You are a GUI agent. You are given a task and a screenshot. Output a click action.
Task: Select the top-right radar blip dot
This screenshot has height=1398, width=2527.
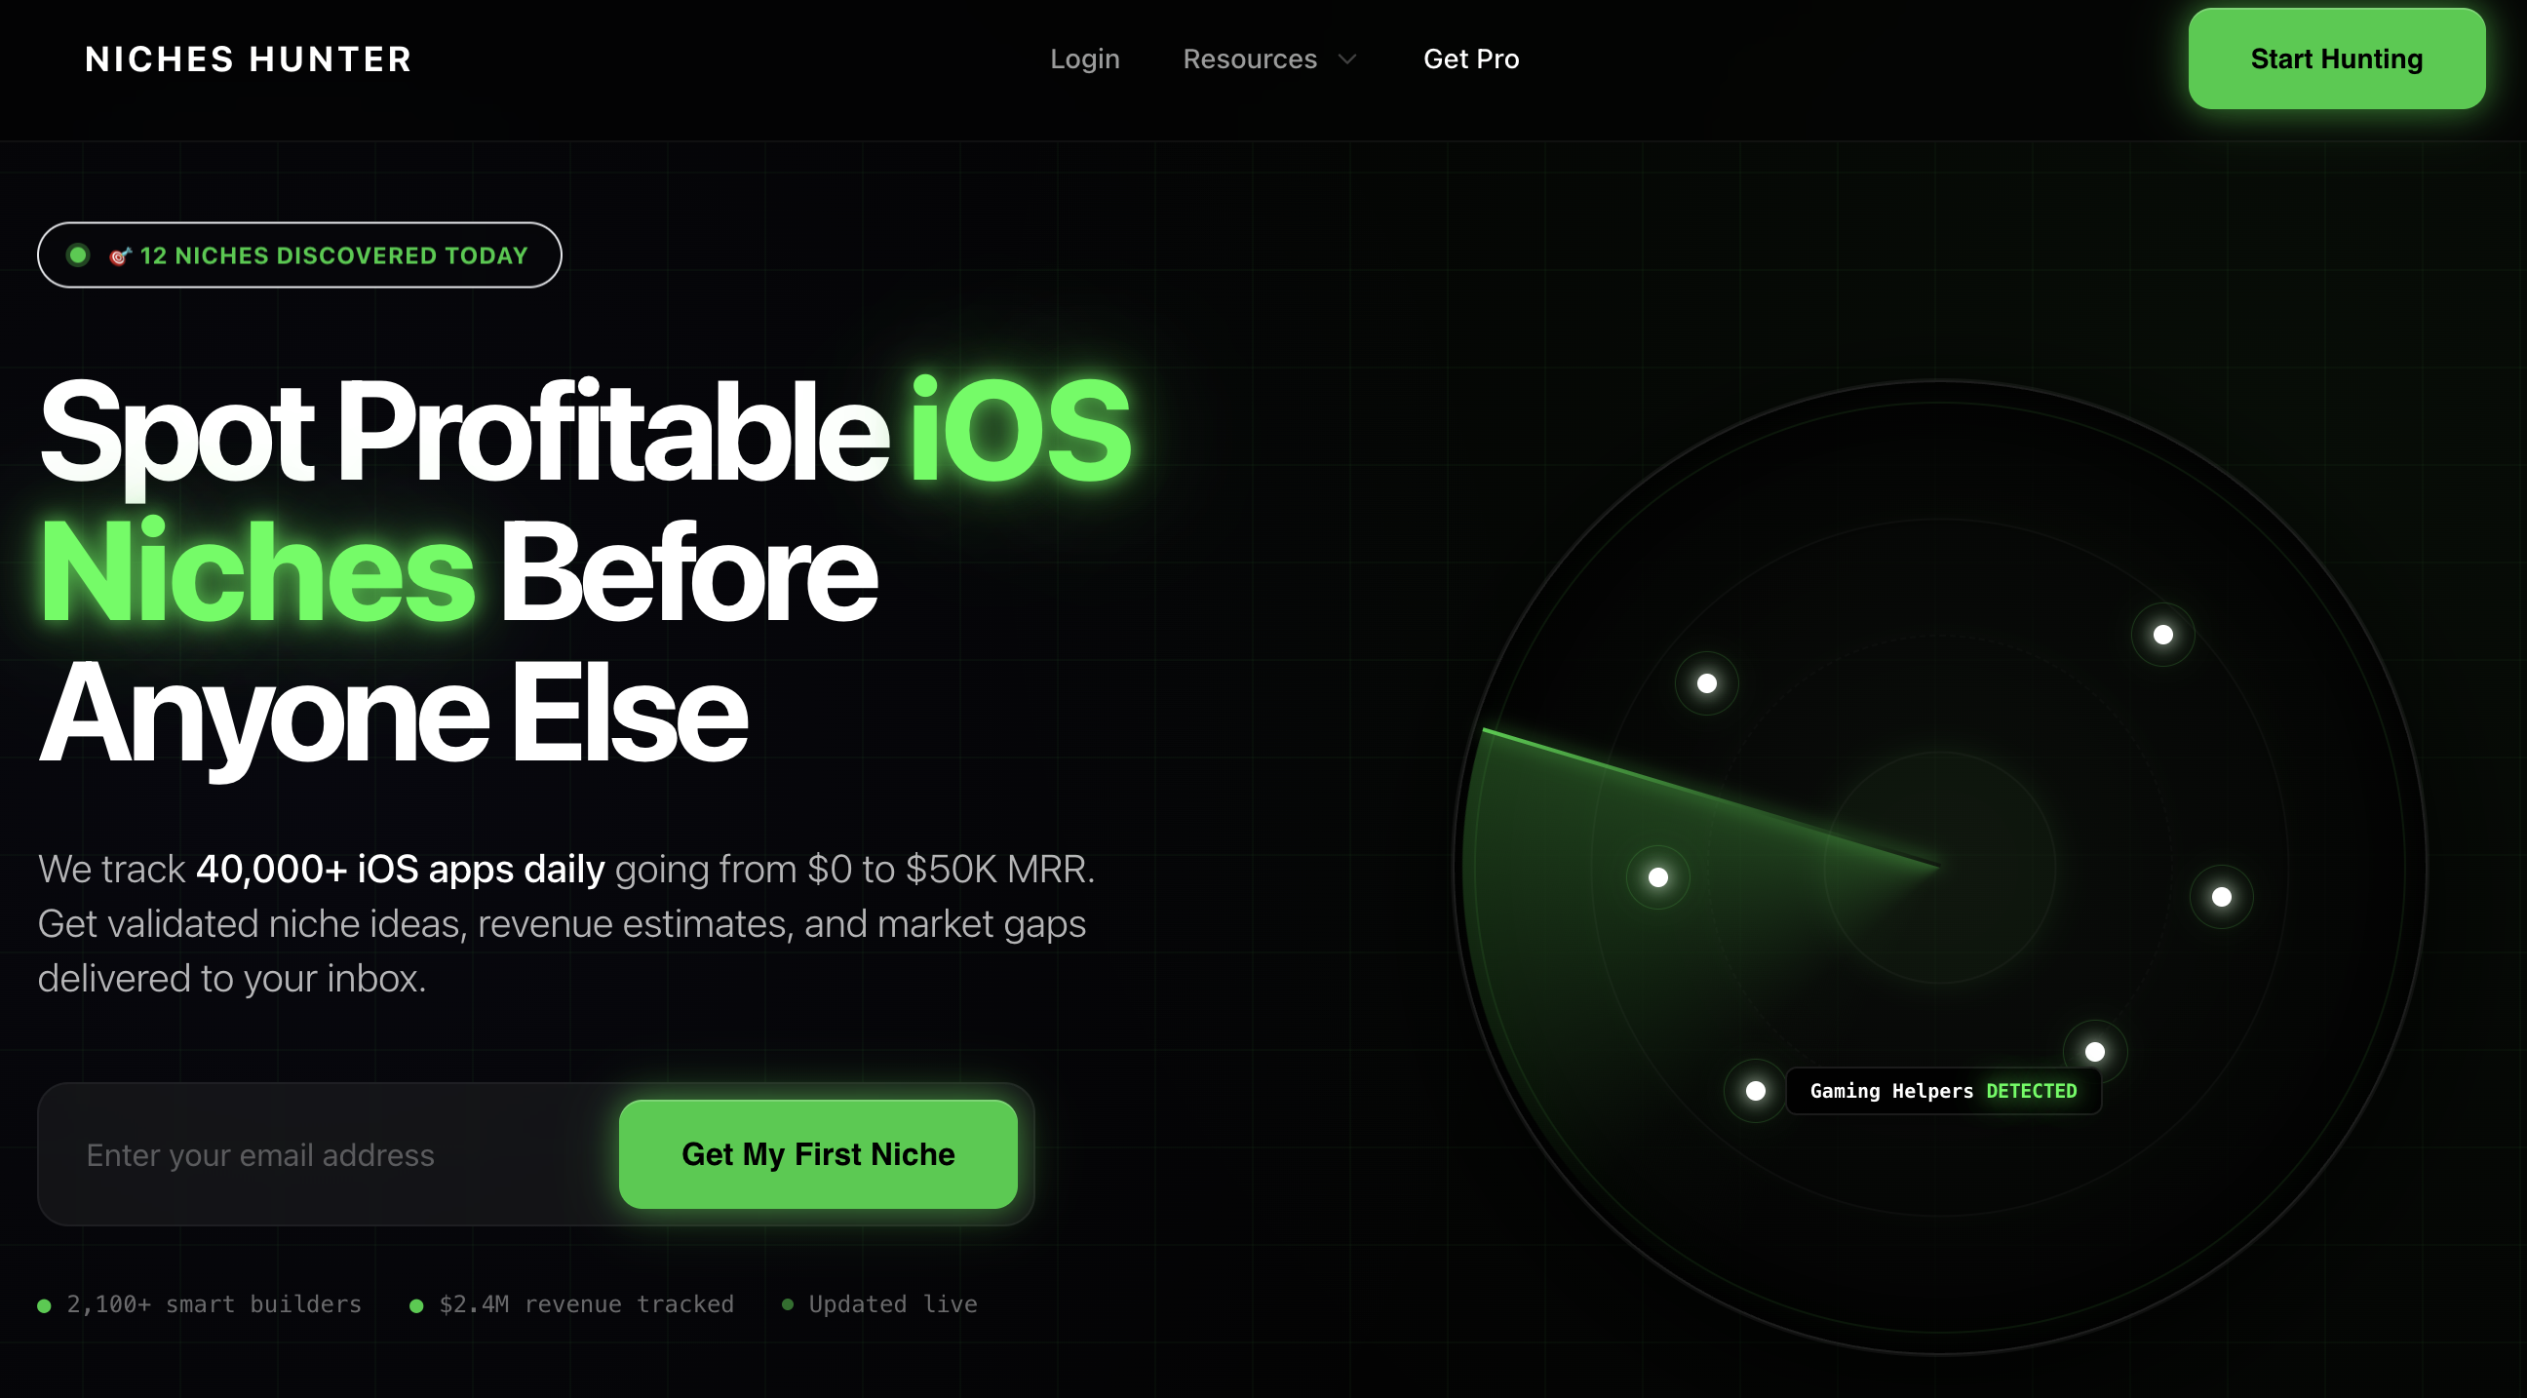2162,635
